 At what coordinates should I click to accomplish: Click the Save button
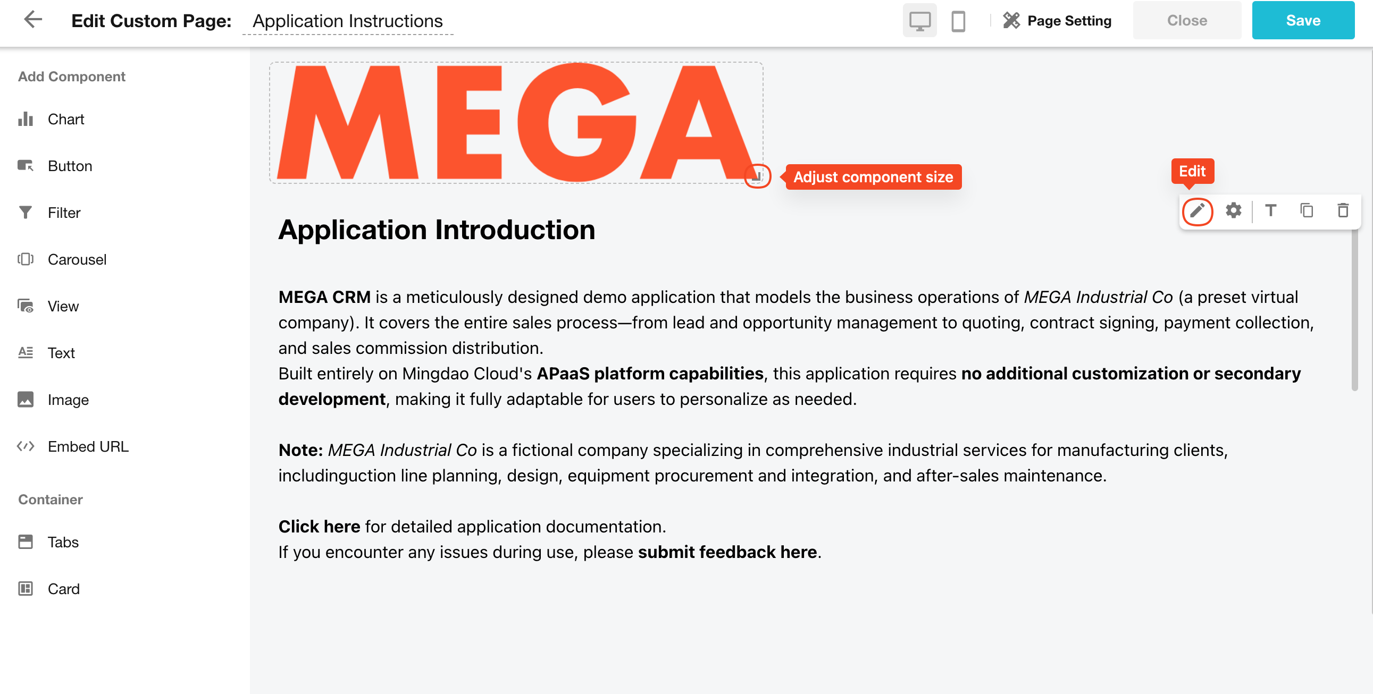point(1303,21)
